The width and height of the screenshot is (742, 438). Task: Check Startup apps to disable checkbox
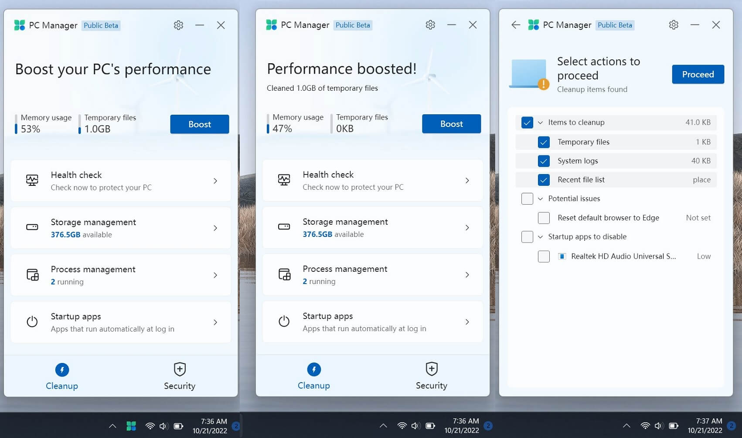pos(527,237)
